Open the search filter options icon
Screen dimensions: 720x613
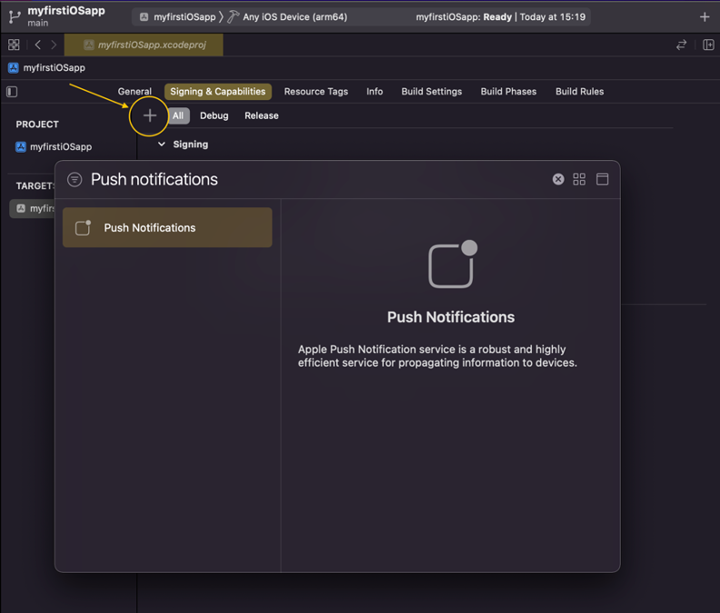click(75, 179)
